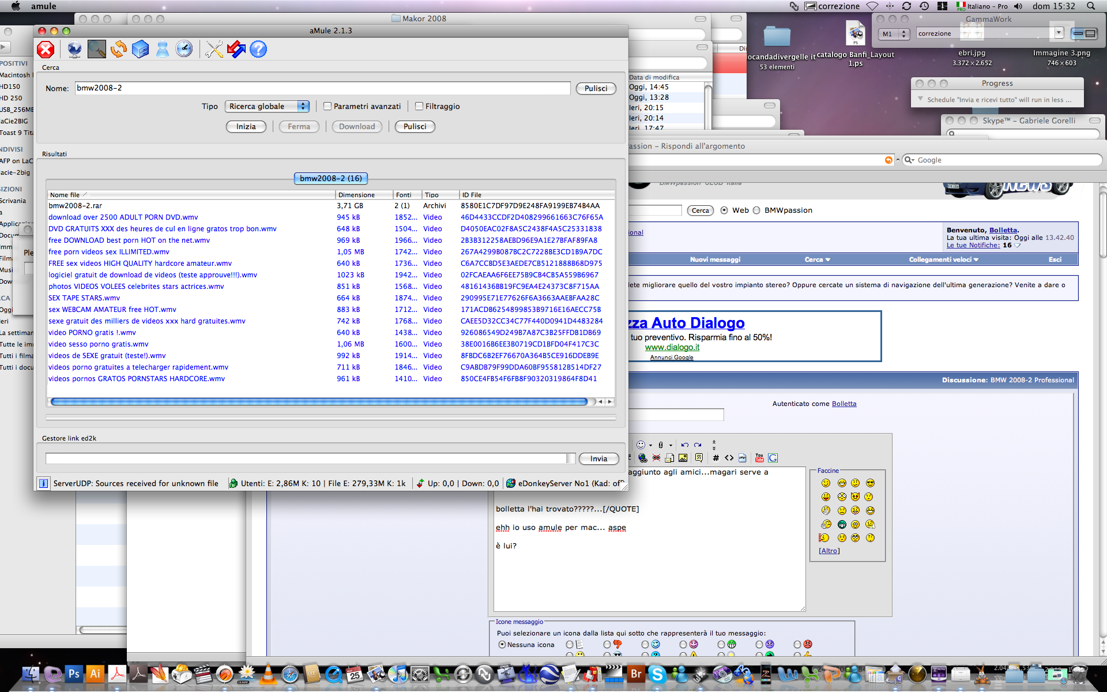Open the attachment paperclip dropdown arrow
The height and width of the screenshot is (692, 1107).
tap(671, 445)
